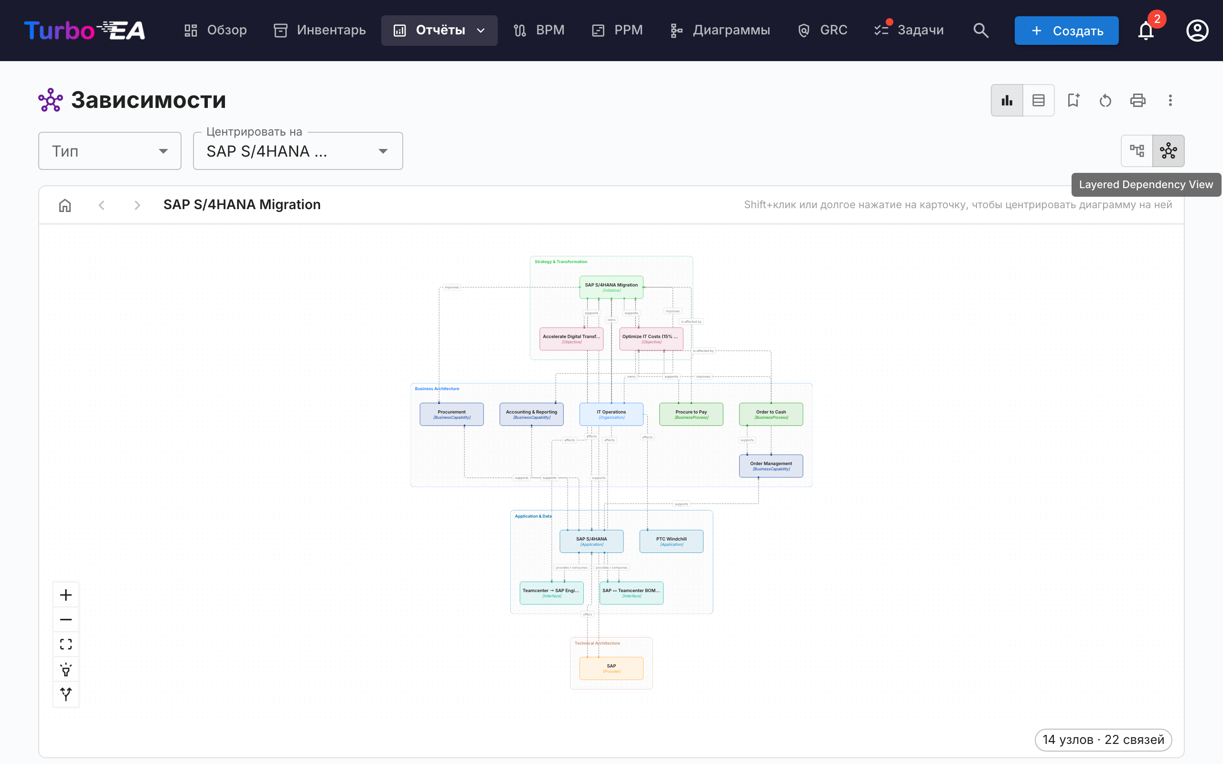Click the Order to Cash process card

click(771, 414)
